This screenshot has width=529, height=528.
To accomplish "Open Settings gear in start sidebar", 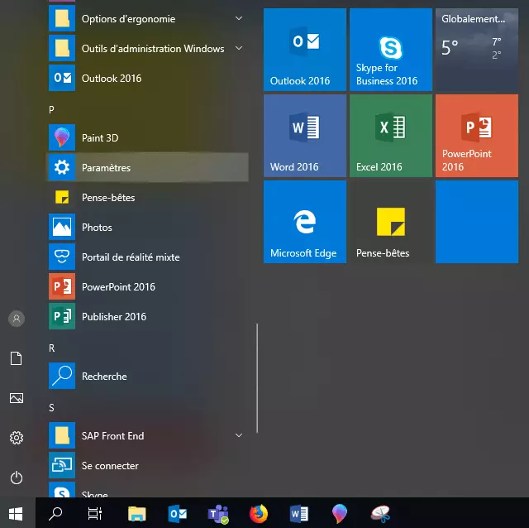I will click(x=17, y=438).
